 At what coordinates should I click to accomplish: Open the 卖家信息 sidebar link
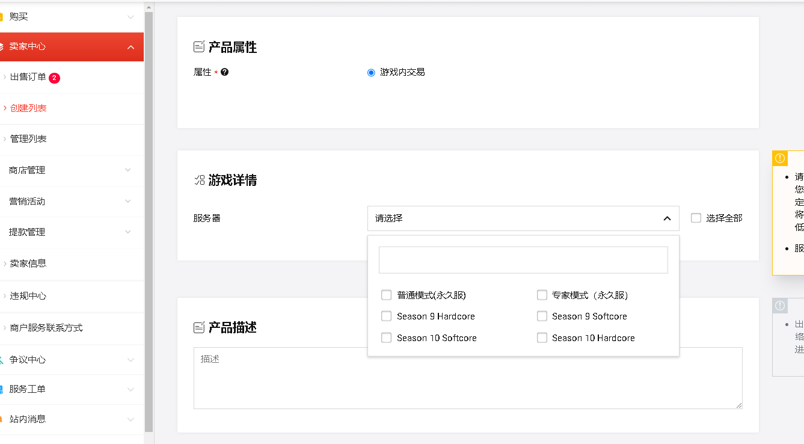pos(28,264)
